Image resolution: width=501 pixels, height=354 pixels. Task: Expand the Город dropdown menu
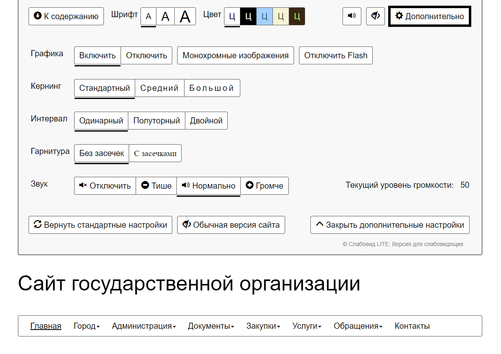click(86, 326)
